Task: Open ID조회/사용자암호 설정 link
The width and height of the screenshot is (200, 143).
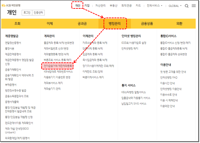Action: 134,43
